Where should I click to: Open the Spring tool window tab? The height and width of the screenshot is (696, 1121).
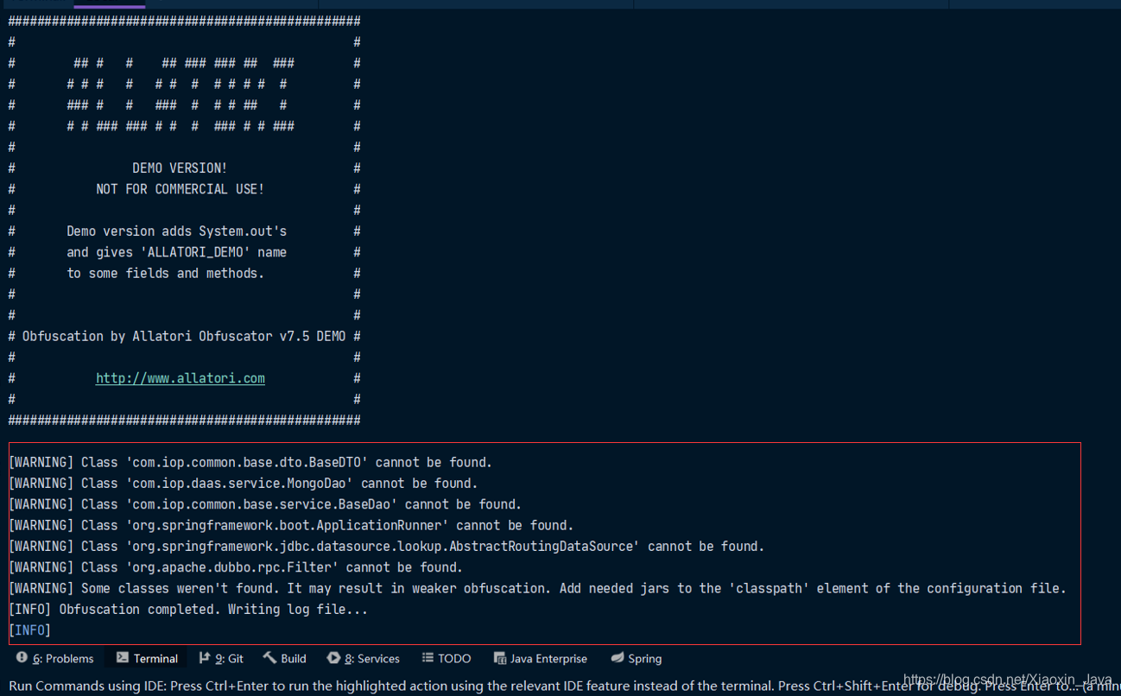coord(636,658)
